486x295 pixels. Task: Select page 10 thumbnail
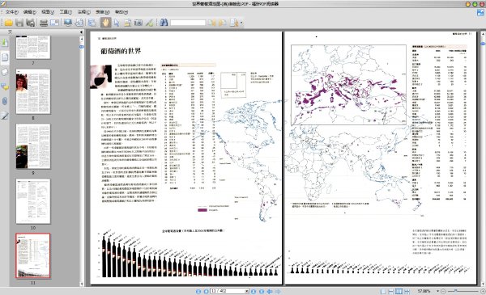pyautogui.click(x=33, y=201)
